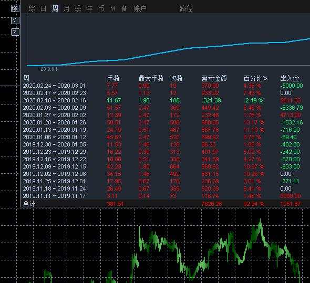The width and height of the screenshot is (310, 283).
Task: Click the 百分比% column header
Action: click(x=255, y=78)
